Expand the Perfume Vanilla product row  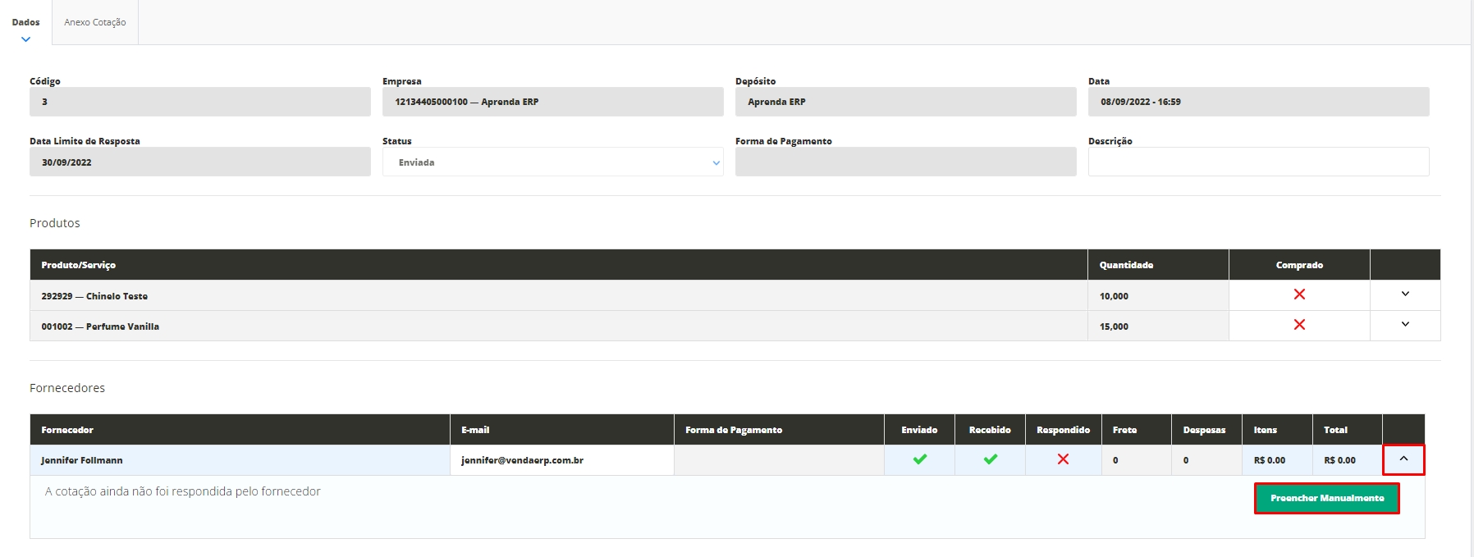1405,325
